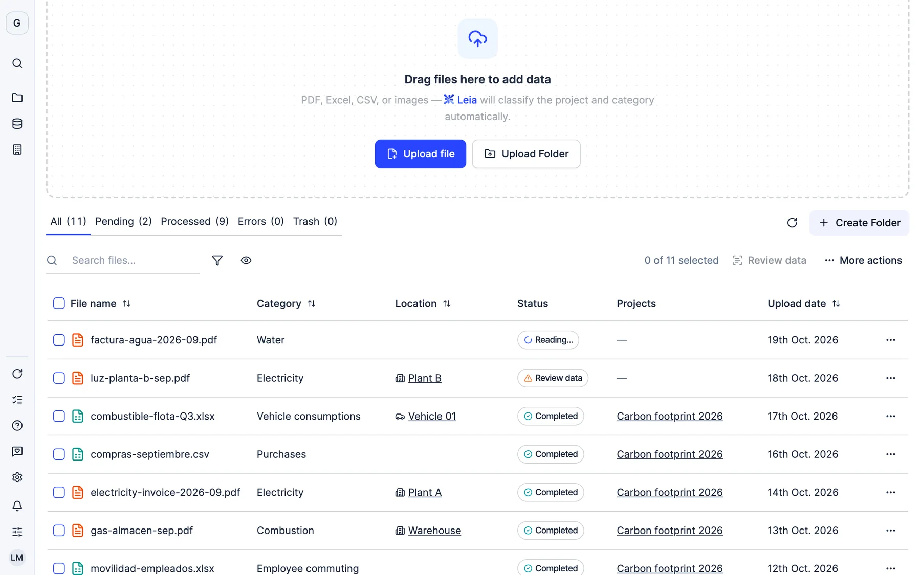Image resolution: width=921 pixels, height=575 pixels.
Task: Switch to the Pending (2) tab
Action: (x=123, y=221)
